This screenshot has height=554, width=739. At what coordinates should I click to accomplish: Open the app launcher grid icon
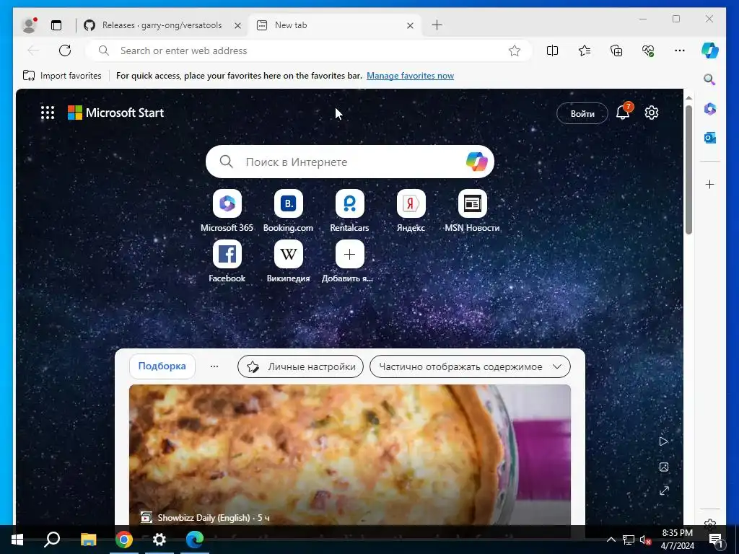coord(48,113)
